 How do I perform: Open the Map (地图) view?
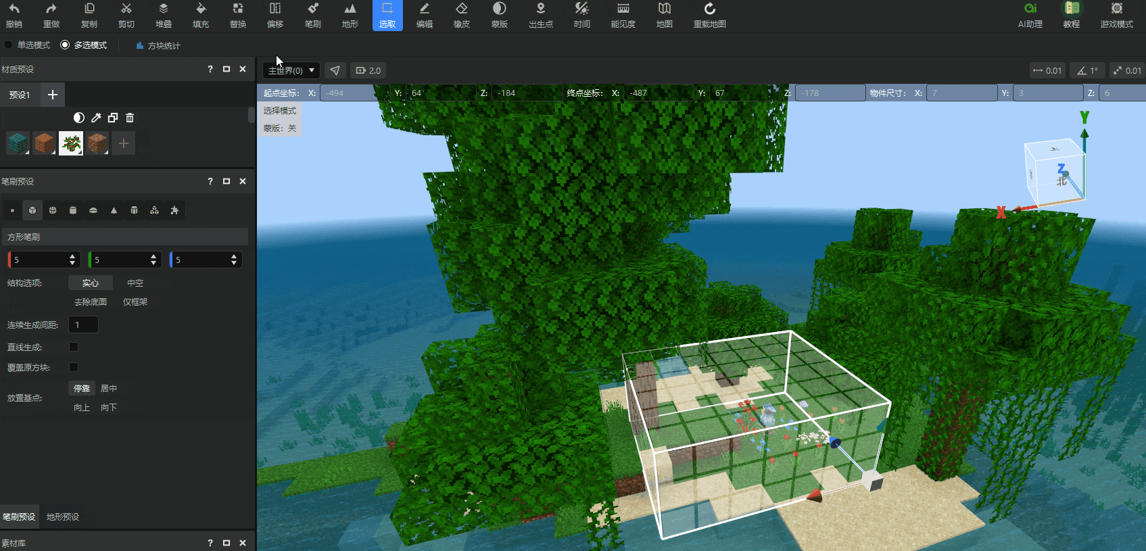click(x=665, y=15)
